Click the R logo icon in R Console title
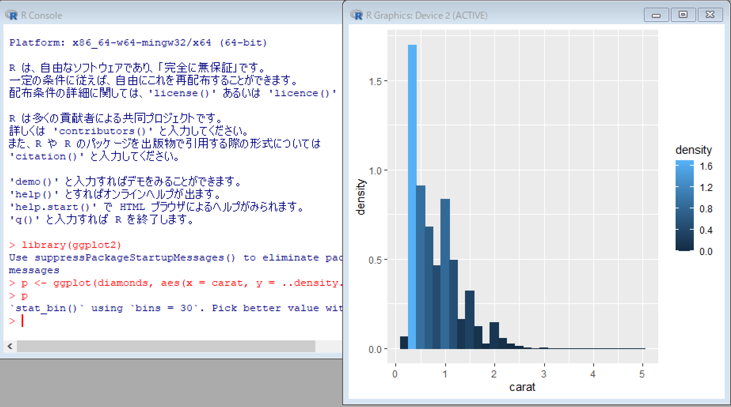The width and height of the screenshot is (731, 407). pos(12,15)
